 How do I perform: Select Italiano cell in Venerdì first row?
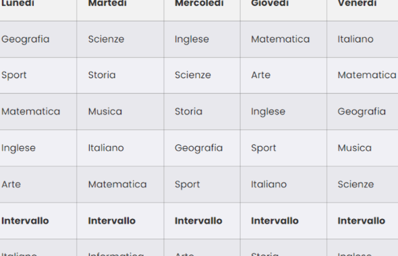click(362, 39)
